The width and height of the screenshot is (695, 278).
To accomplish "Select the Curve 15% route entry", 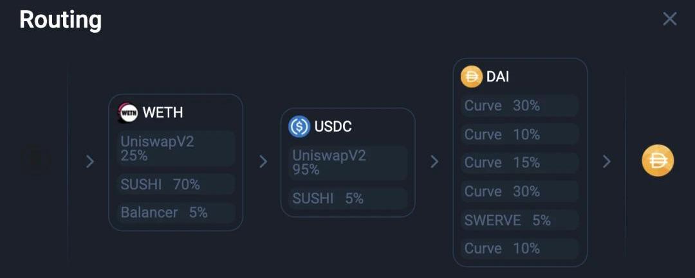I will tap(519, 162).
